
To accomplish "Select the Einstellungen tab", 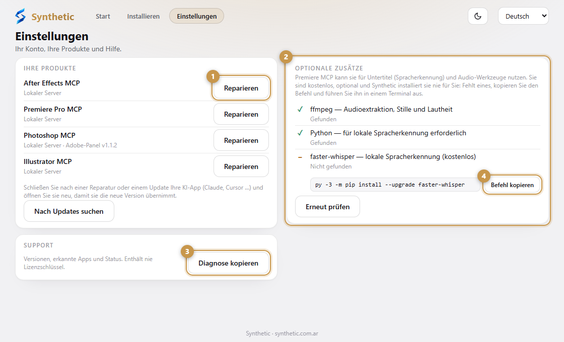I will (197, 16).
